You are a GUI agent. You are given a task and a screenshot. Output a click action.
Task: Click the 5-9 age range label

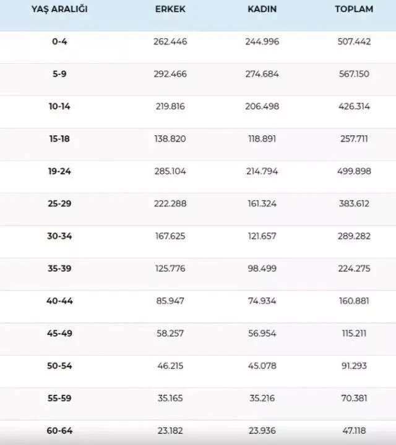pos(60,74)
